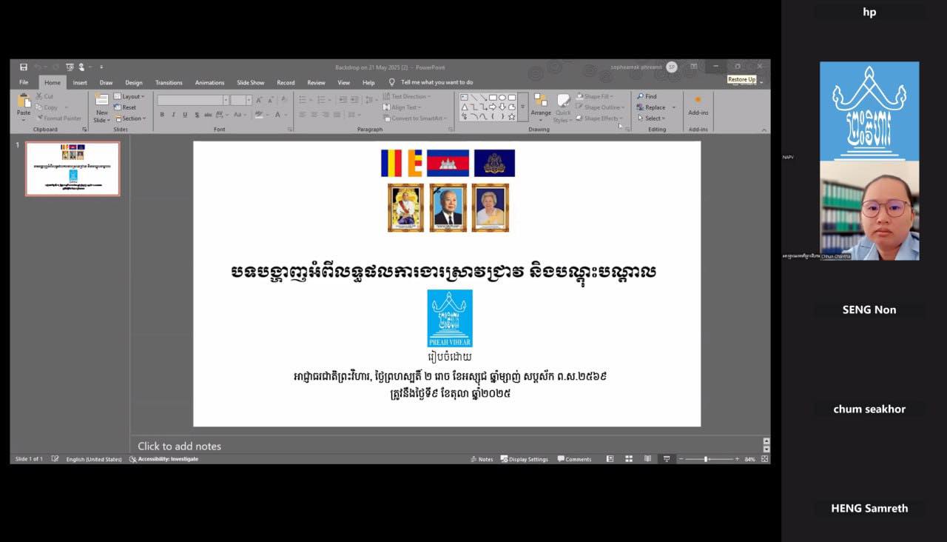Pick the star shape in Drawing gallery
Screen dimensions: 947x542
click(x=512, y=116)
